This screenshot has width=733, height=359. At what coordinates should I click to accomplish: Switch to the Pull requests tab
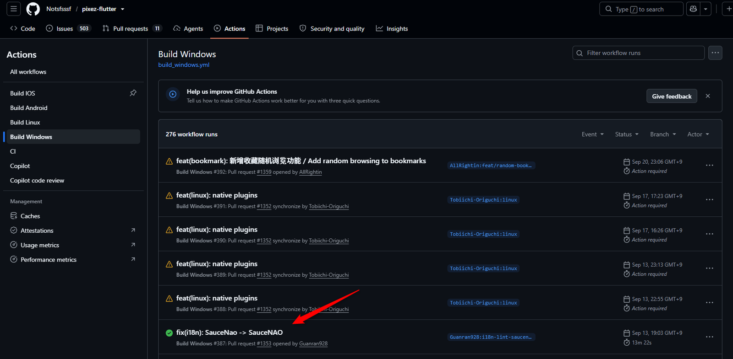132,28
